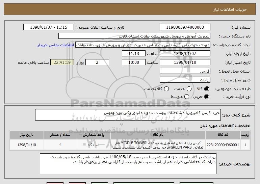Click the MIDDLE TOWER item name cell
This screenshot has height=184, width=260.
point(158,145)
